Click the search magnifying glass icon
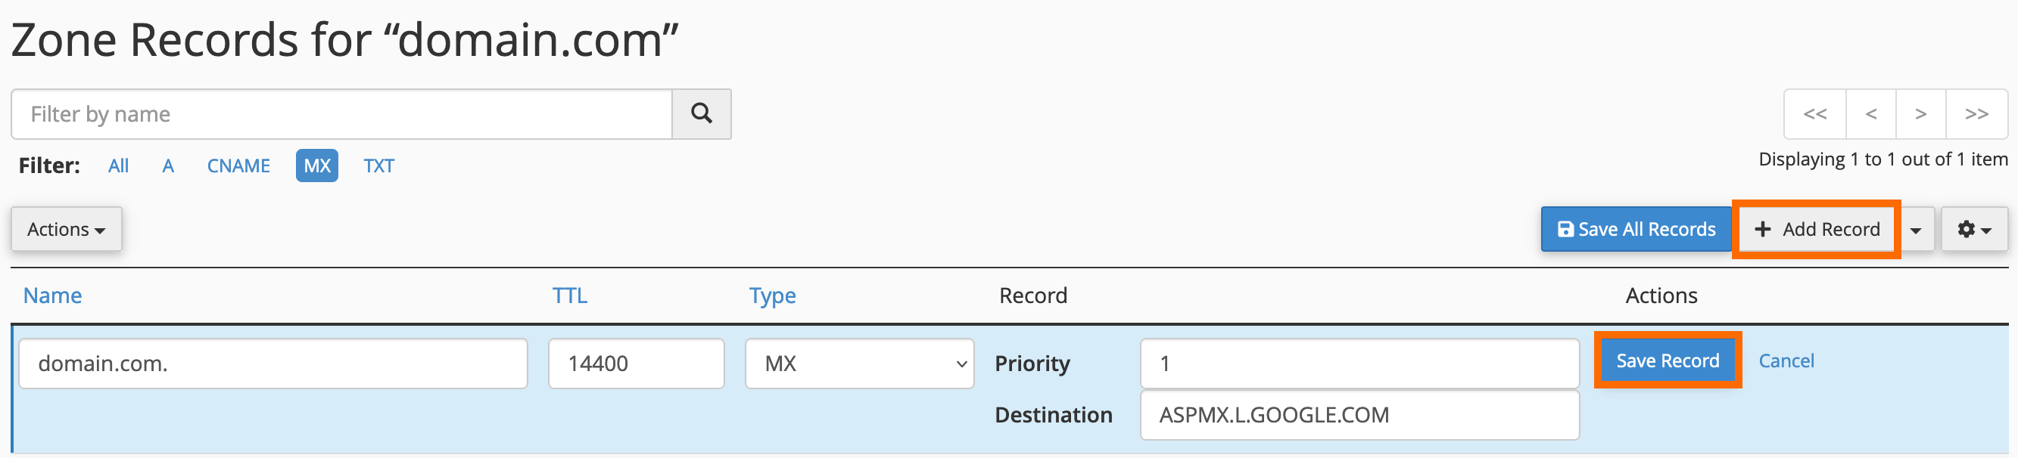This screenshot has width=2018, height=458. pyautogui.click(x=701, y=113)
